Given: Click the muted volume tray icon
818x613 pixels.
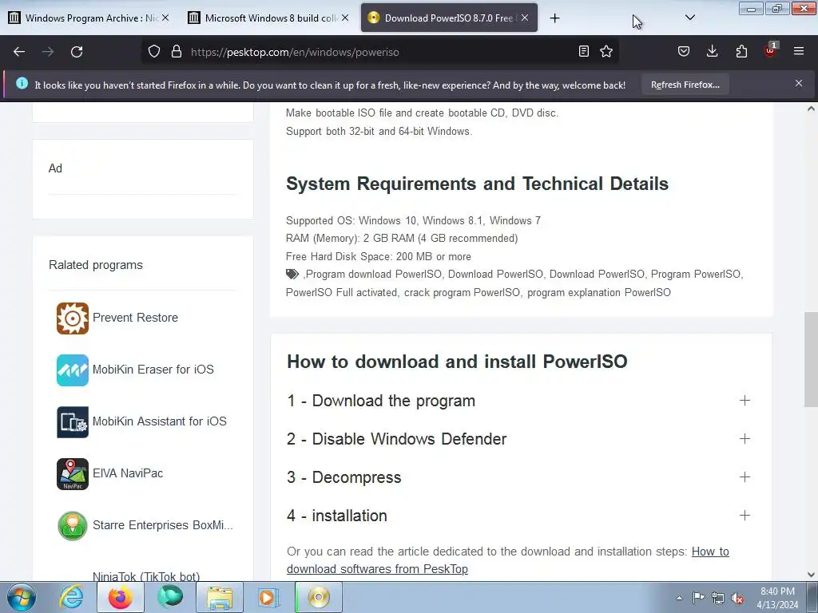Looking at the screenshot, I should tap(737, 598).
